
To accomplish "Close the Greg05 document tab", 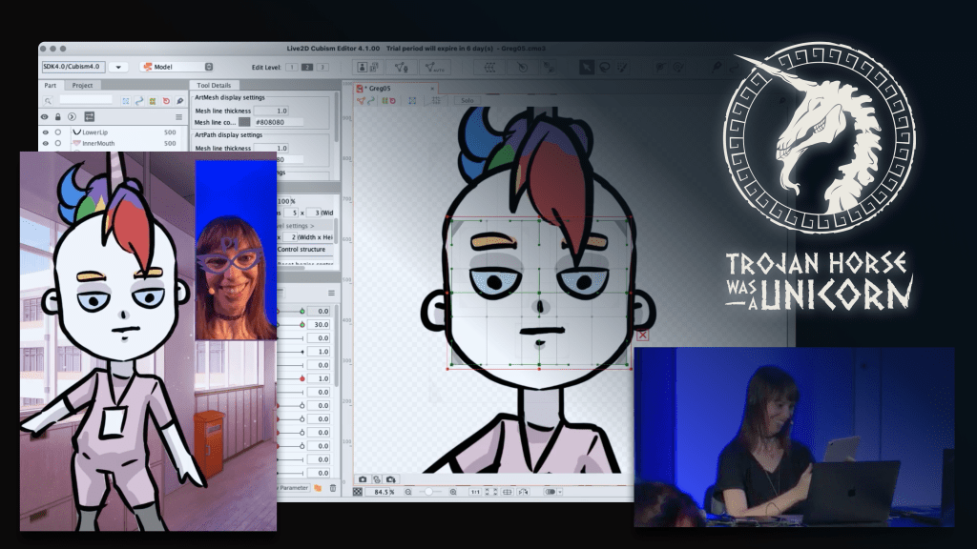I will [x=432, y=89].
